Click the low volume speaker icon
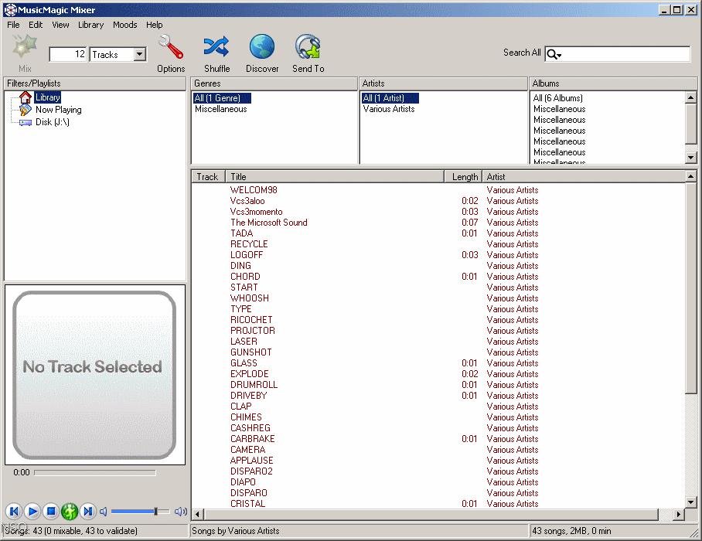 (x=104, y=512)
